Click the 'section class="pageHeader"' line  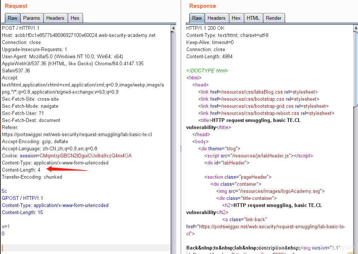pyautogui.click(x=238, y=177)
